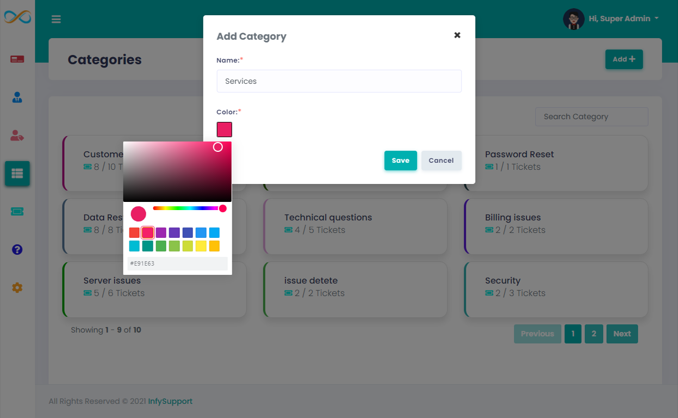The width and height of the screenshot is (678, 418).
Task: Pick the lime color swatch
Action: 188,246
